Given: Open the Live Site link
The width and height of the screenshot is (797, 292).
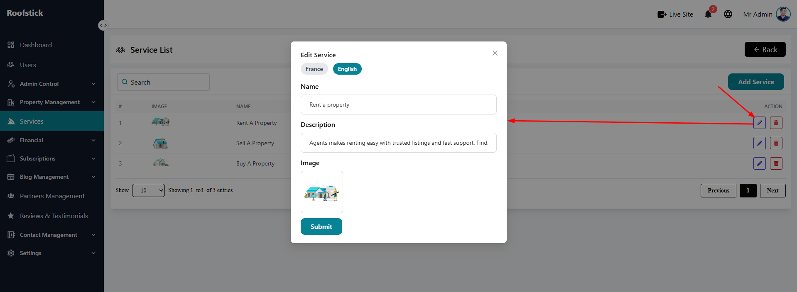Looking at the screenshot, I should tap(675, 14).
